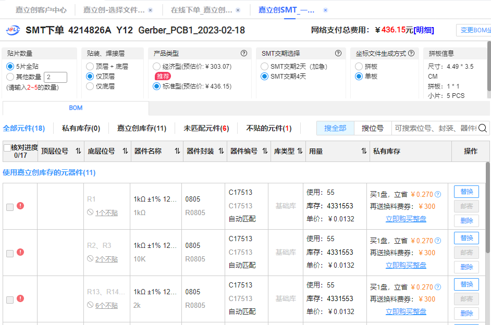Viewport: 491px width, 325px height.
Task: Show 私有库存(0) filter
Action: tap(81, 128)
